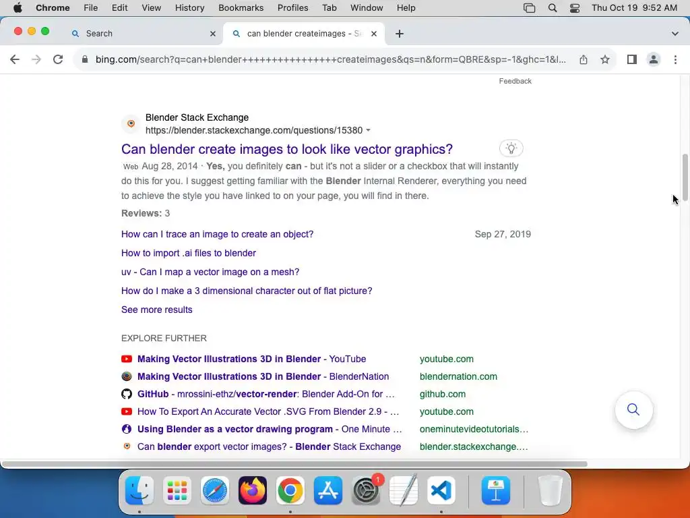Open BlenderNation 'Making Vector Illustrations 3D' link

click(x=263, y=376)
